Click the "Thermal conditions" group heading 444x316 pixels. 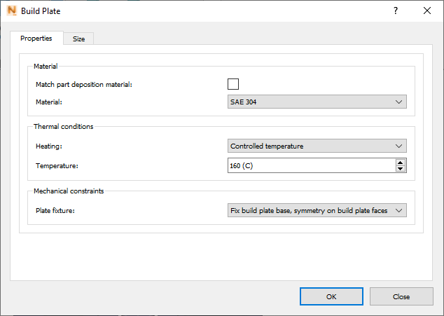(x=63, y=127)
